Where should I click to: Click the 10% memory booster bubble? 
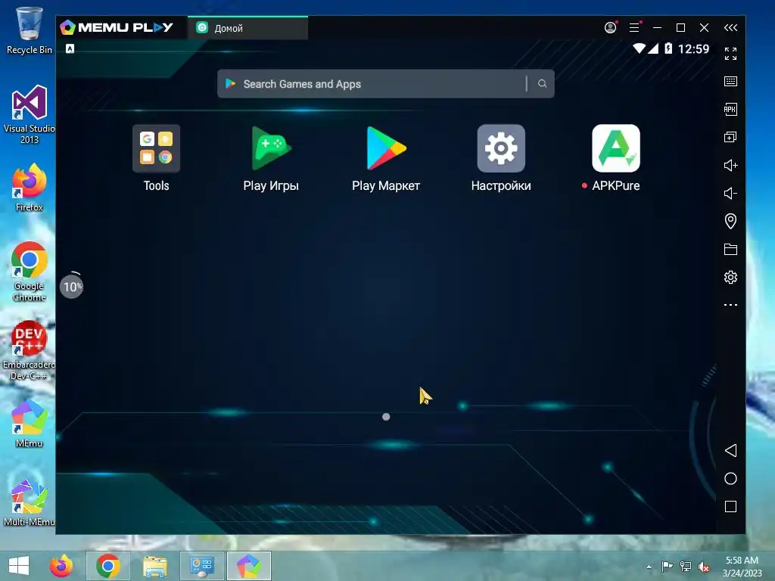72,287
